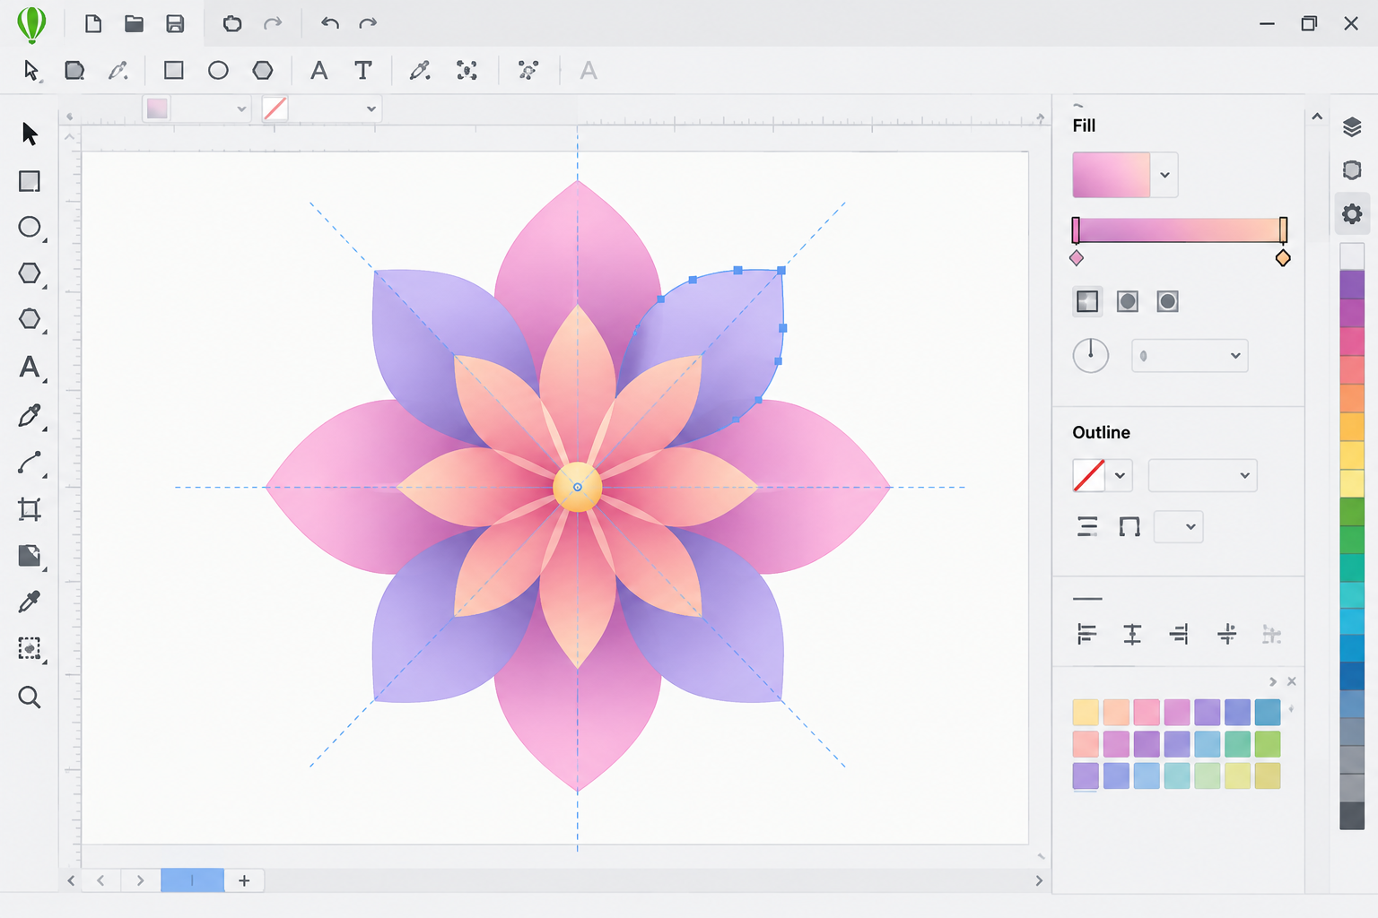Select the Pick tool arrow in left toolbox
The width and height of the screenshot is (1378, 918).
[x=30, y=134]
